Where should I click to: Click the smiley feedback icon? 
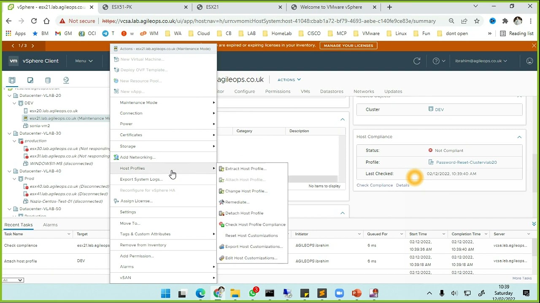(x=530, y=61)
